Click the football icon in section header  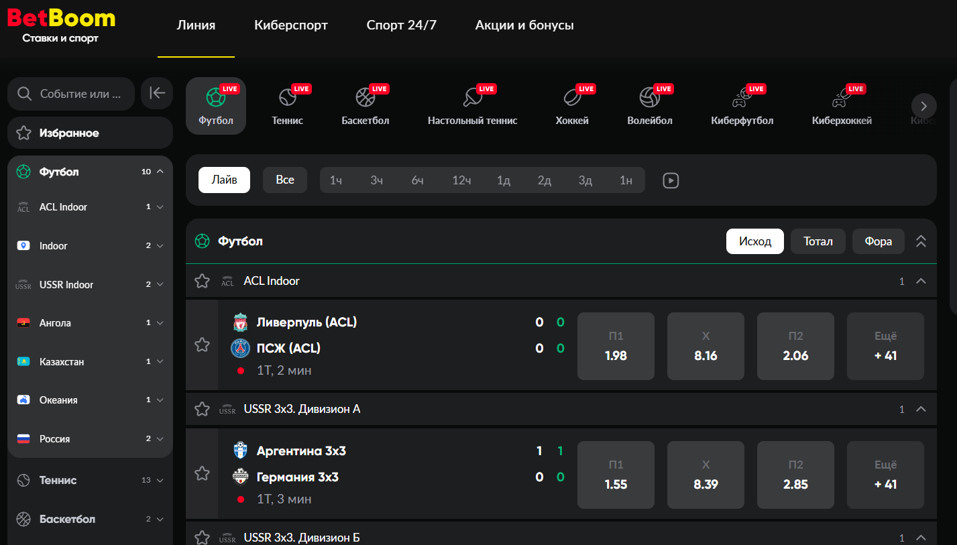tap(202, 241)
